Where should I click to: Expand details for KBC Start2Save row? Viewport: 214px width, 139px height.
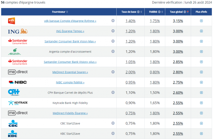click(x=201, y=134)
